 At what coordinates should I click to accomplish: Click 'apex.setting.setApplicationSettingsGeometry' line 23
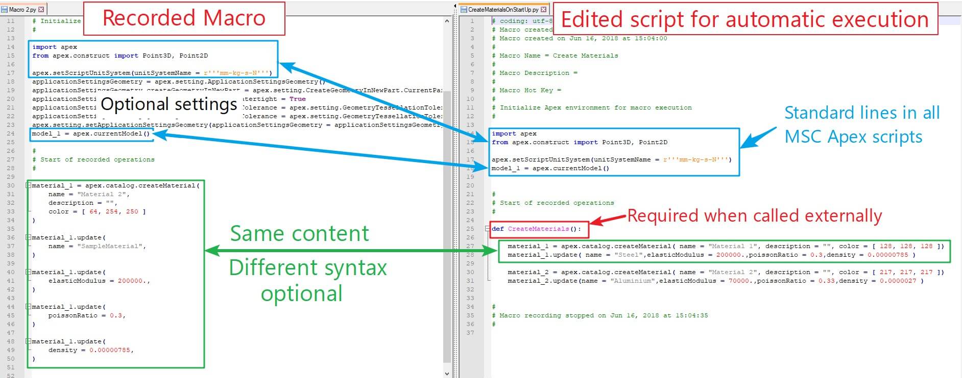[237, 125]
